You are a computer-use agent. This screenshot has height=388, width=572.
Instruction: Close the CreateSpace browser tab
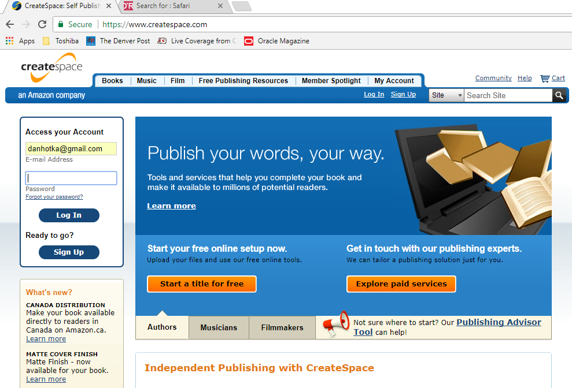[109, 6]
